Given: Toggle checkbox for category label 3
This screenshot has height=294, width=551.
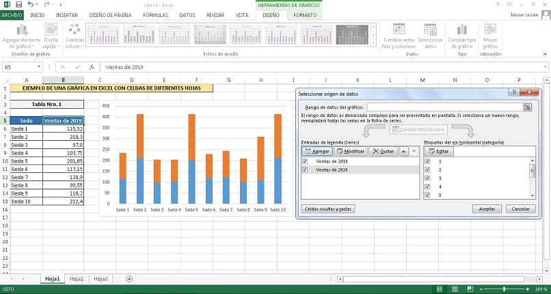Looking at the screenshot, I should [427, 178].
